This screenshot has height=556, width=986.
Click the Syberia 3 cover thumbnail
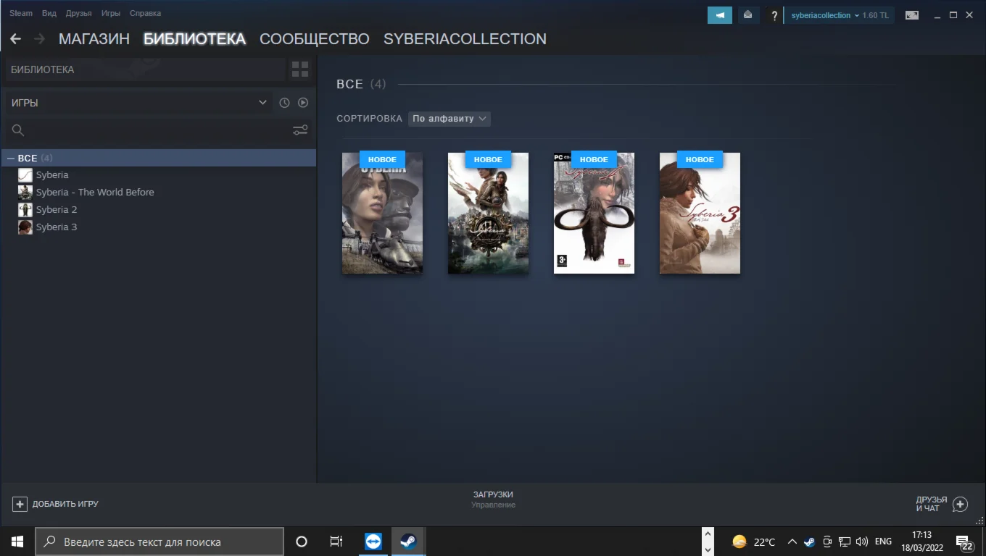[700, 214]
